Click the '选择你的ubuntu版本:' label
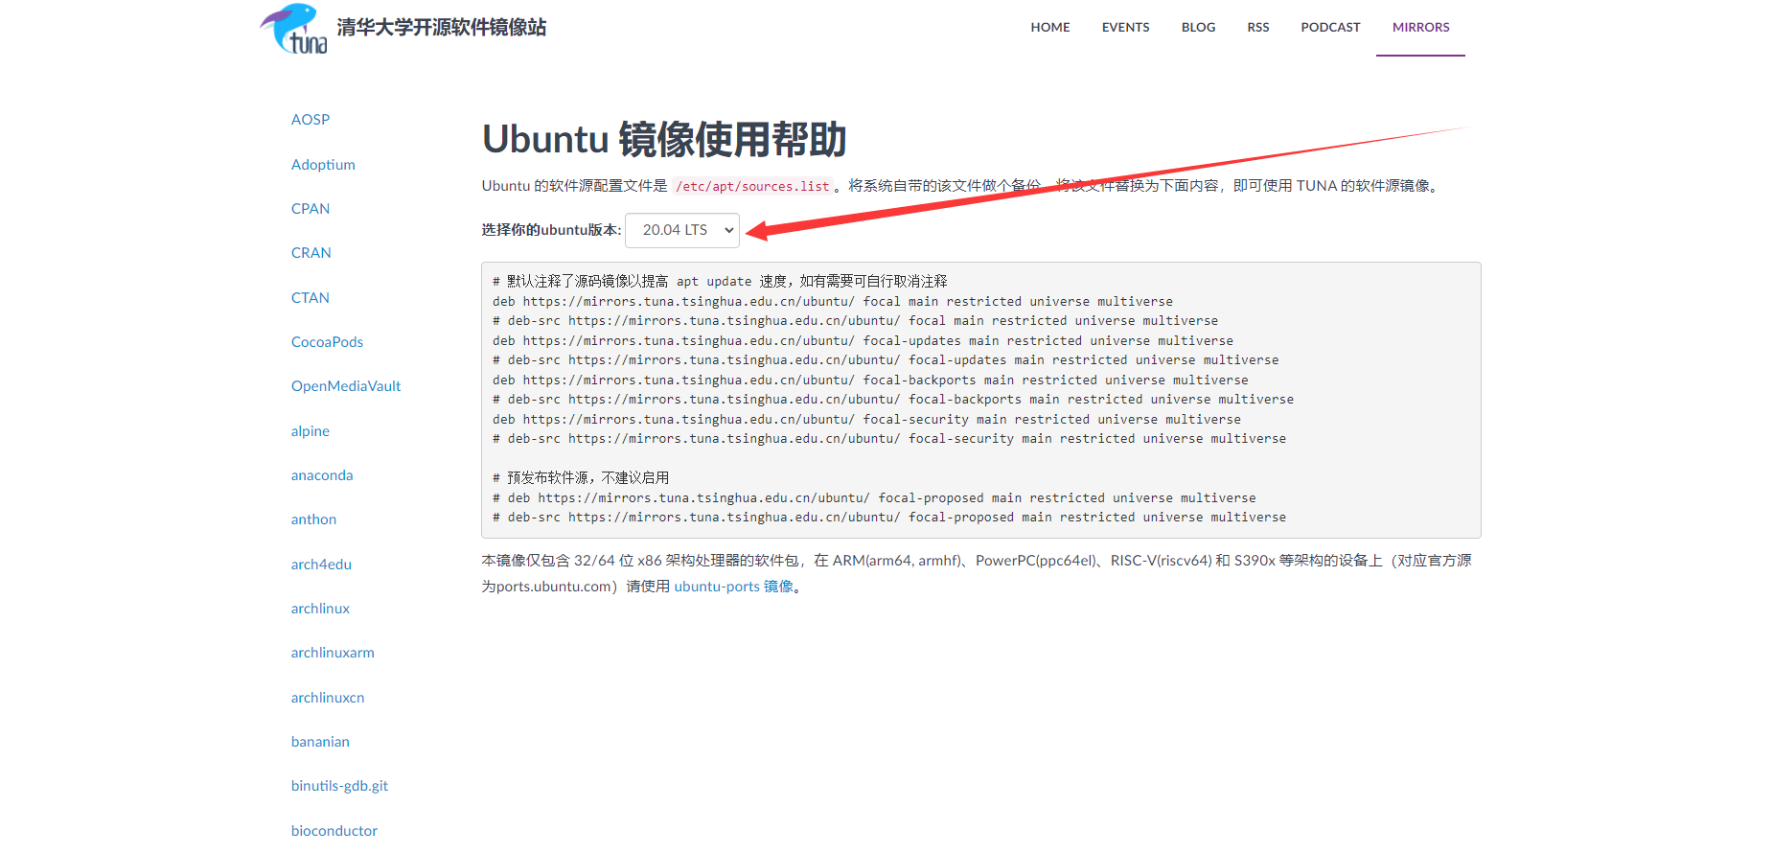The height and width of the screenshot is (853, 1773). click(551, 230)
